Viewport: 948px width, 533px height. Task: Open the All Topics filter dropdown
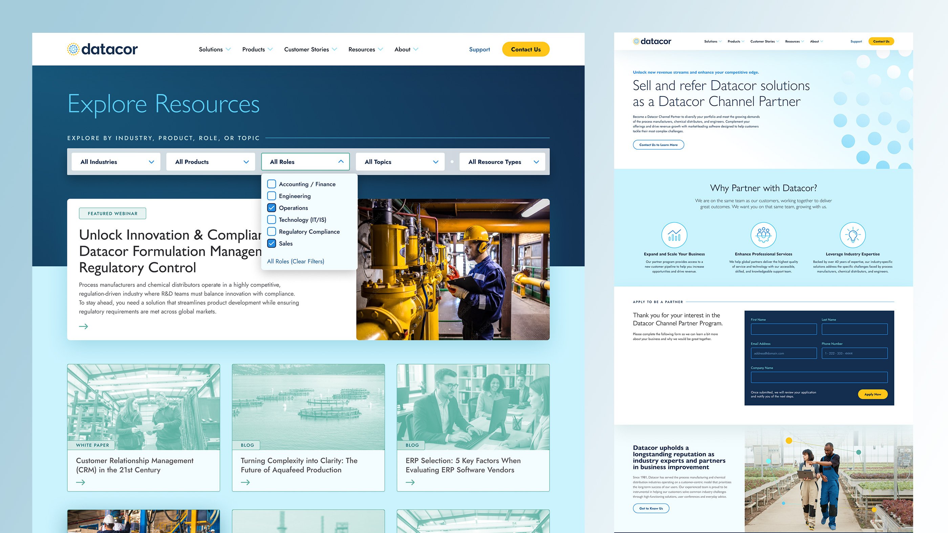[x=401, y=162]
